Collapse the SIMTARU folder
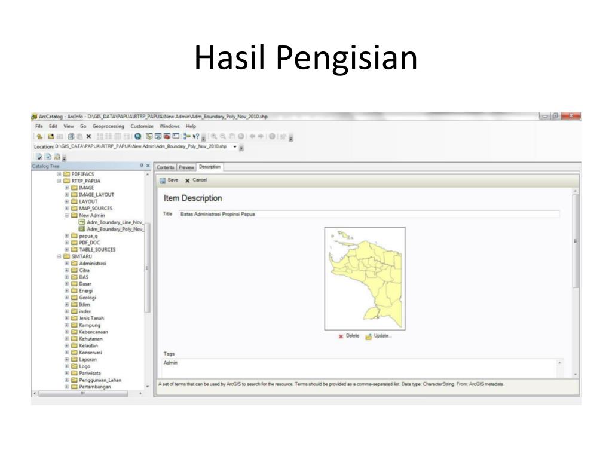This screenshot has width=612, height=459. tap(59, 256)
